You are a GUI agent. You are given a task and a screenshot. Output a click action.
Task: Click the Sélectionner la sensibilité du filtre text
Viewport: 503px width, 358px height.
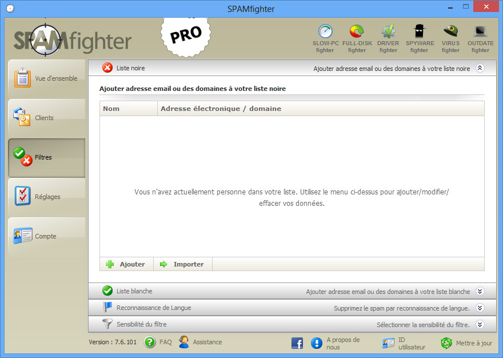pos(423,325)
